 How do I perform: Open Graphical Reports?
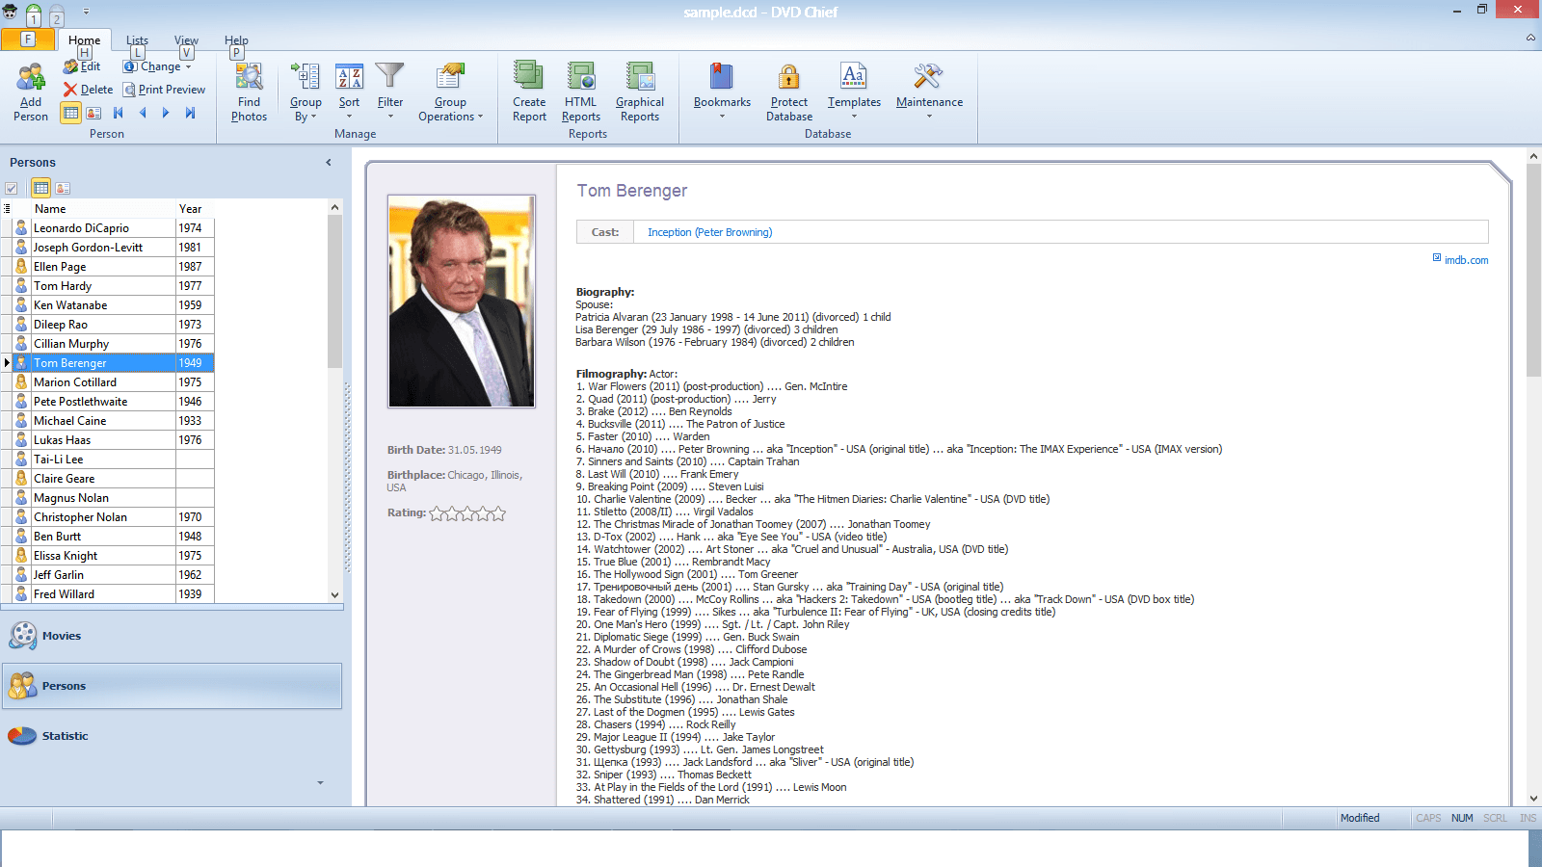[640, 92]
